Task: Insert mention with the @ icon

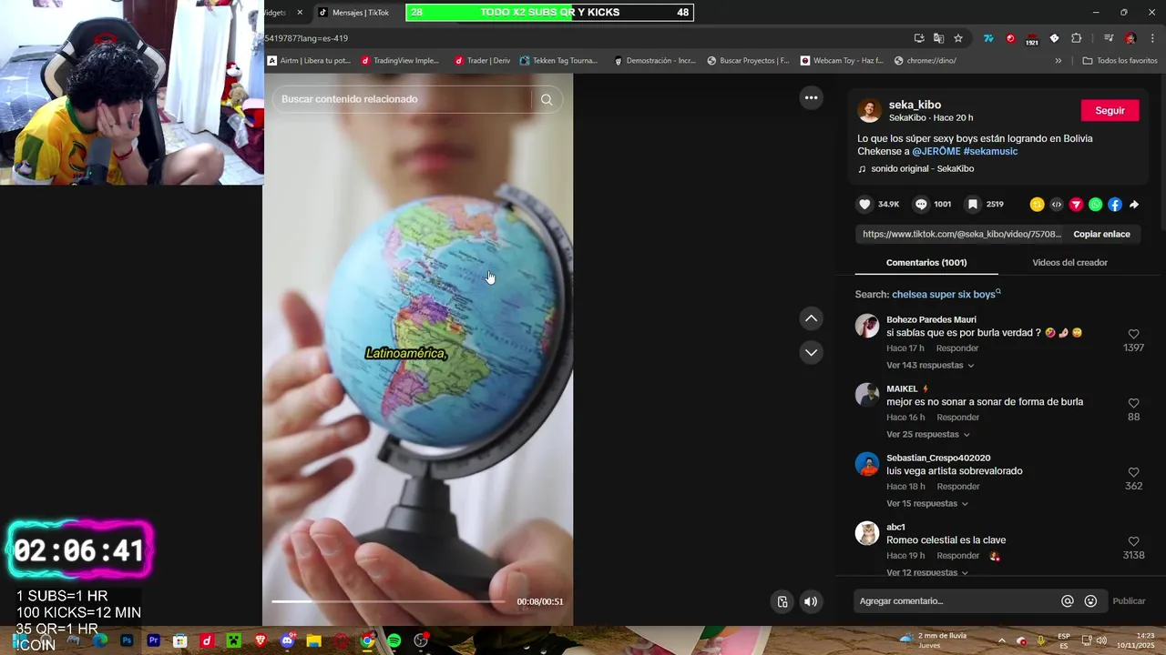Action: 1068,601
